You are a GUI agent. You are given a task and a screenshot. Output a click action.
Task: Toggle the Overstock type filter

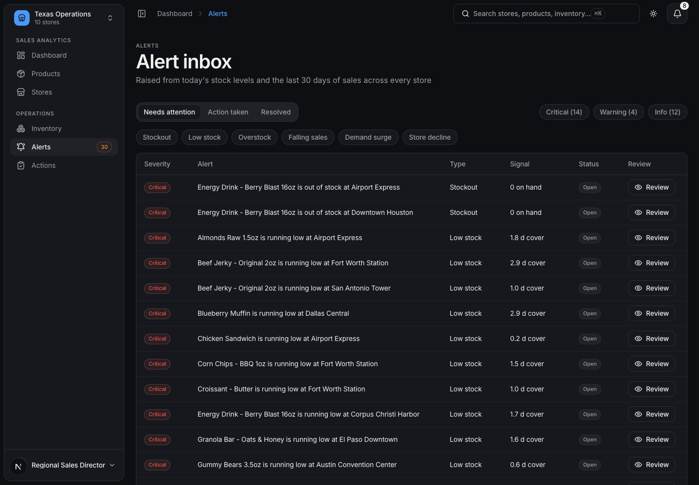(255, 137)
